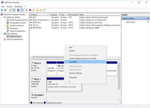The image size is (150, 108).
Task: Select the (Disco 0 Partizione 1) row
Action: 75,20
